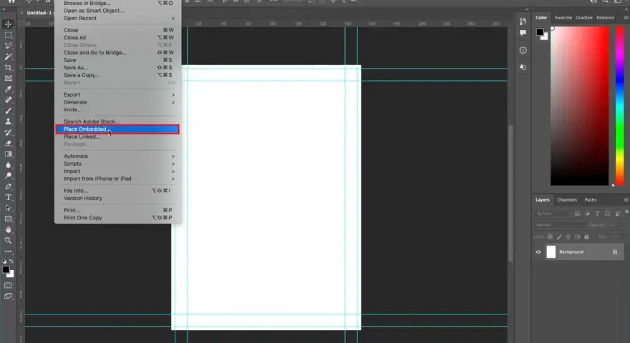630x343 pixels.
Task: Toggle lock image pixels brush icon
Action: 559,237
